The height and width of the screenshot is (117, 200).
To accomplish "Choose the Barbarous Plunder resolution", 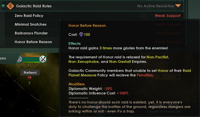I will (31, 33).
